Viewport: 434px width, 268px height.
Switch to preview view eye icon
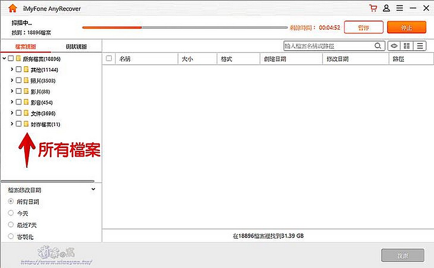[394, 46]
